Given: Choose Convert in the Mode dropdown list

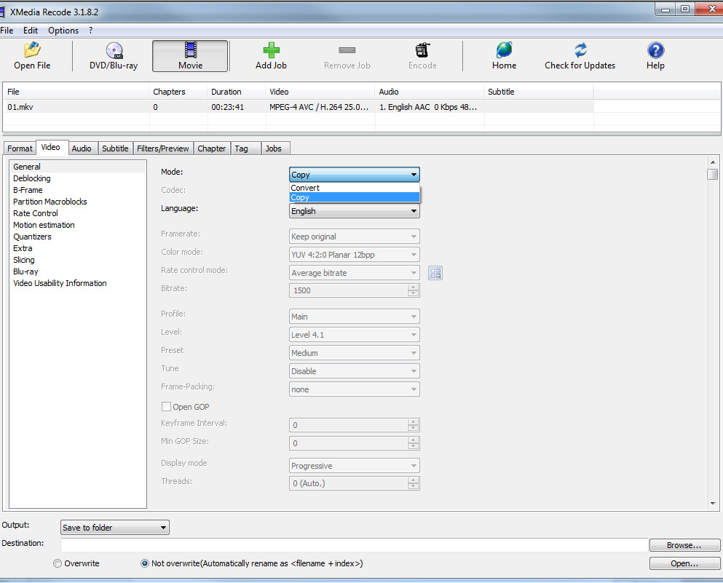Looking at the screenshot, I should [354, 188].
